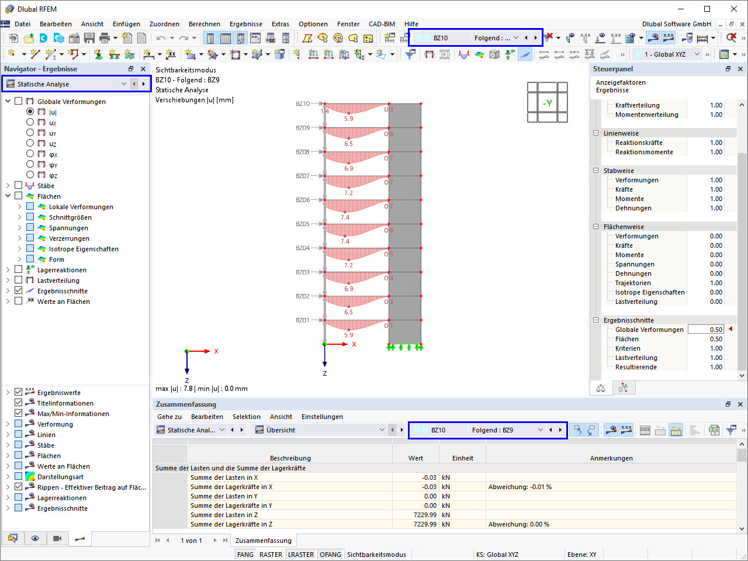
Task: Collapse the Flächen node in the upper tree
Action: click(x=8, y=196)
